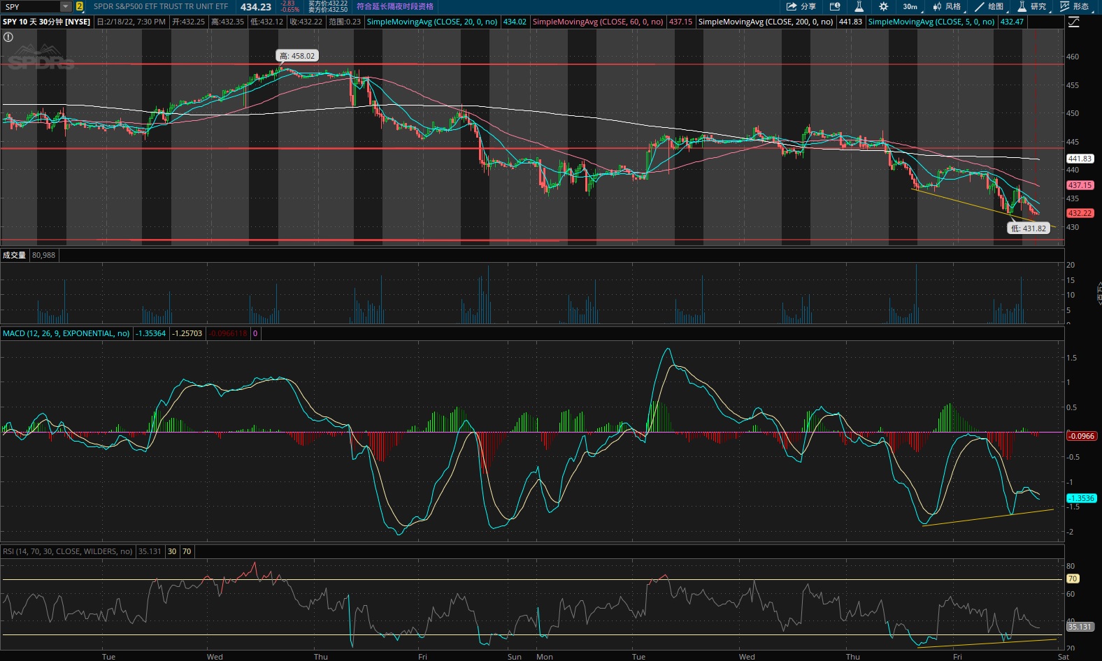Click MACD average value -1.25703
The width and height of the screenshot is (1102, 661).
[x=187, y=333]
